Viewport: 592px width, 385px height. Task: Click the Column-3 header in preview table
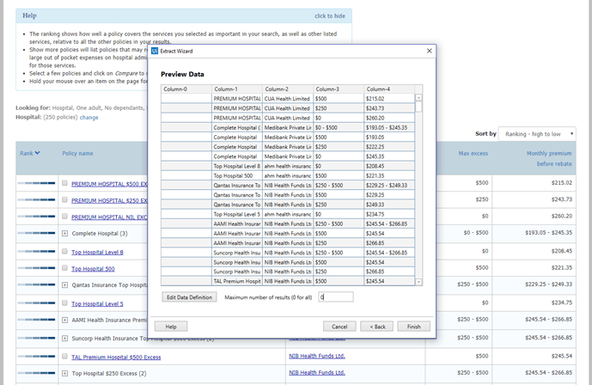pyautogui.click(x=339, y=89)
